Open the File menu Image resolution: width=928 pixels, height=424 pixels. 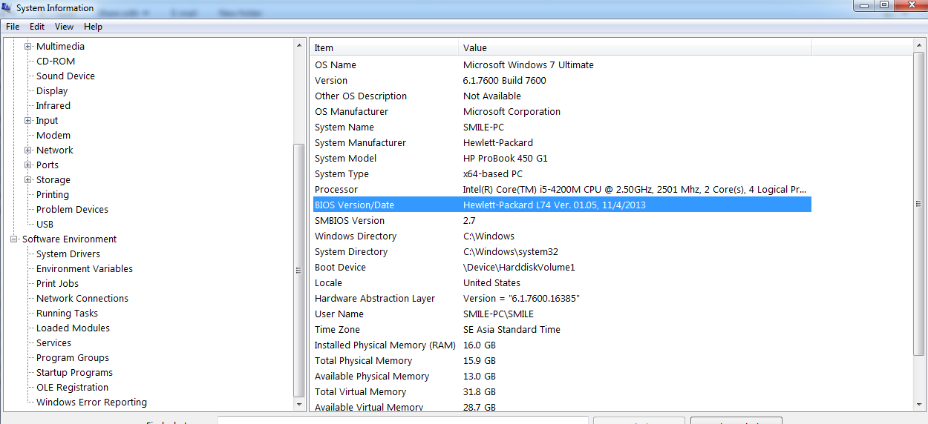coord(13,27)
